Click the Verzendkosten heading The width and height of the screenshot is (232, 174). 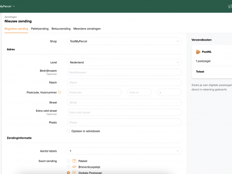(x=202, y=40)
